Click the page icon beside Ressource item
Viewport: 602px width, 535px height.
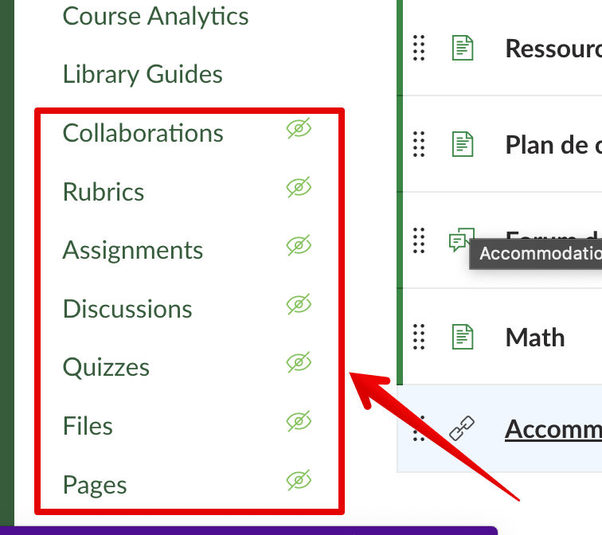462,48
